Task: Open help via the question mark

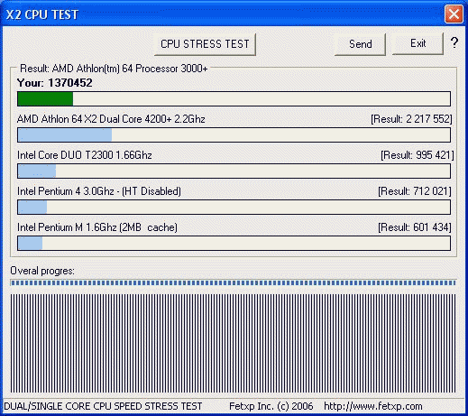Action: (x=454, y=42)
